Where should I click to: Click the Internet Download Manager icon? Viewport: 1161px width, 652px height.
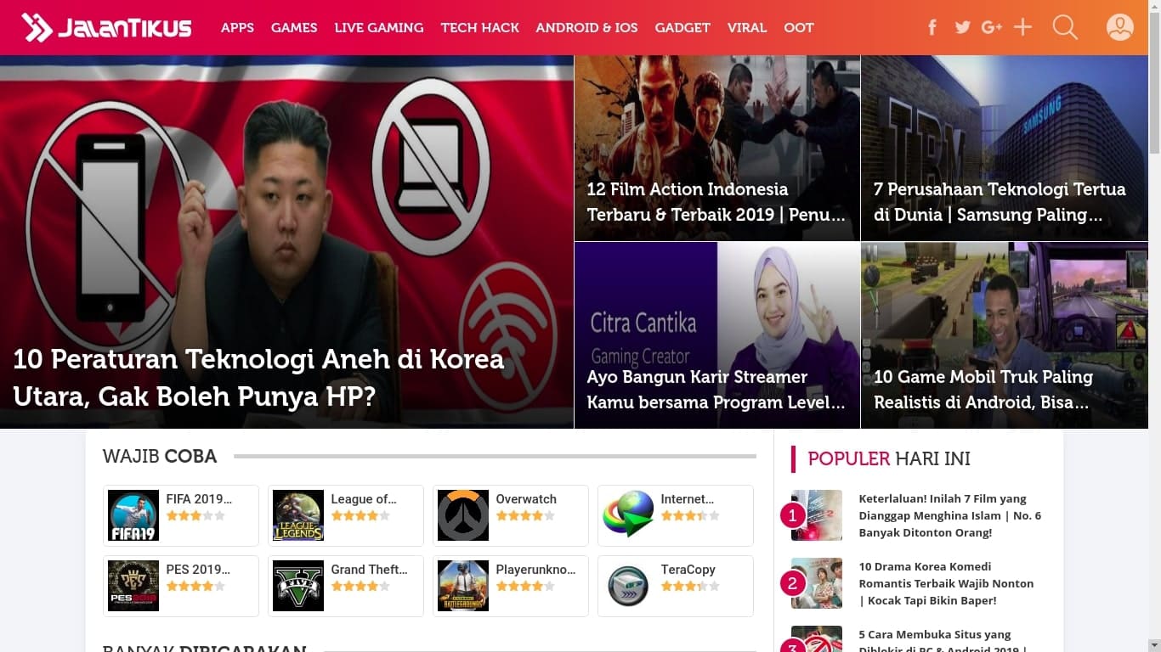point(628,515)
